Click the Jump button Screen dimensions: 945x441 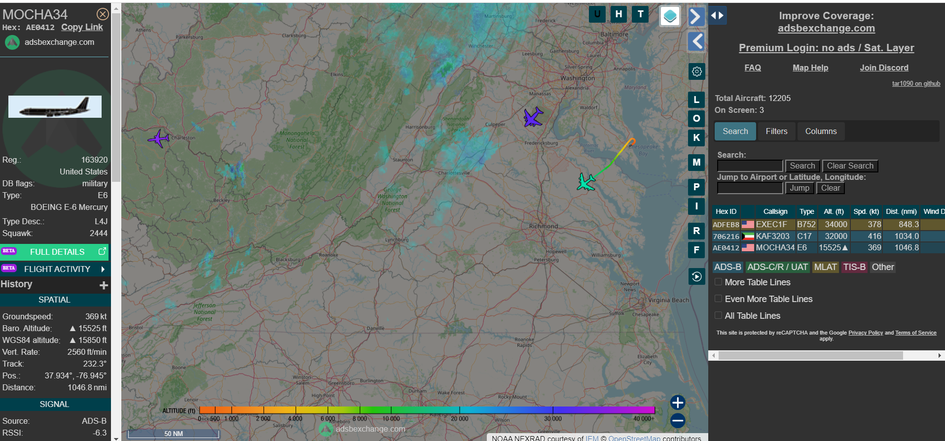click(800, 188)
